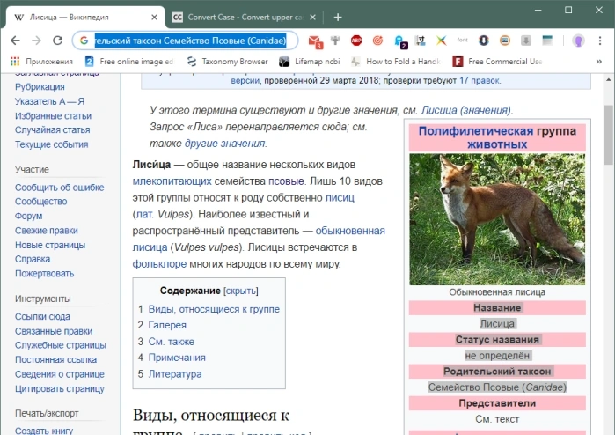Open the Adblock Plus extension icon
The height and width of the screenshot is (435, 615).
(x=356, y=41)
